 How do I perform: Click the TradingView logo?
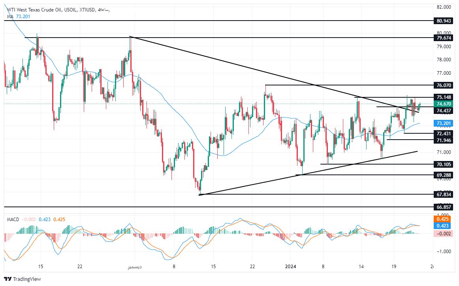click(x=22, y=279)
